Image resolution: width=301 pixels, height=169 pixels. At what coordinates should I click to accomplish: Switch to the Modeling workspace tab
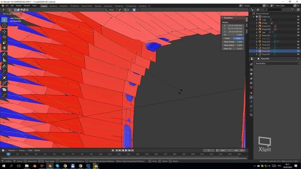[x=53, y=6]
